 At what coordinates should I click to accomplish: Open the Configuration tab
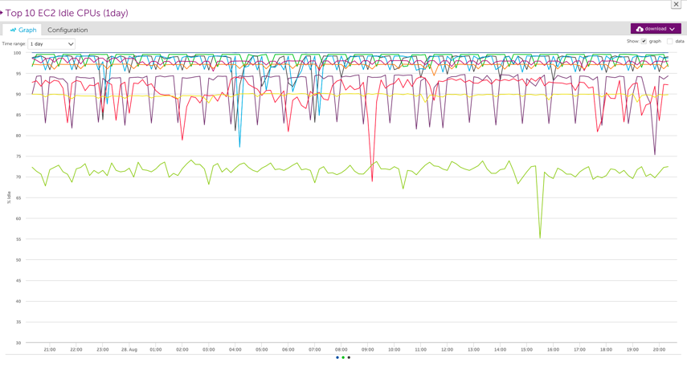pos(67,30)
